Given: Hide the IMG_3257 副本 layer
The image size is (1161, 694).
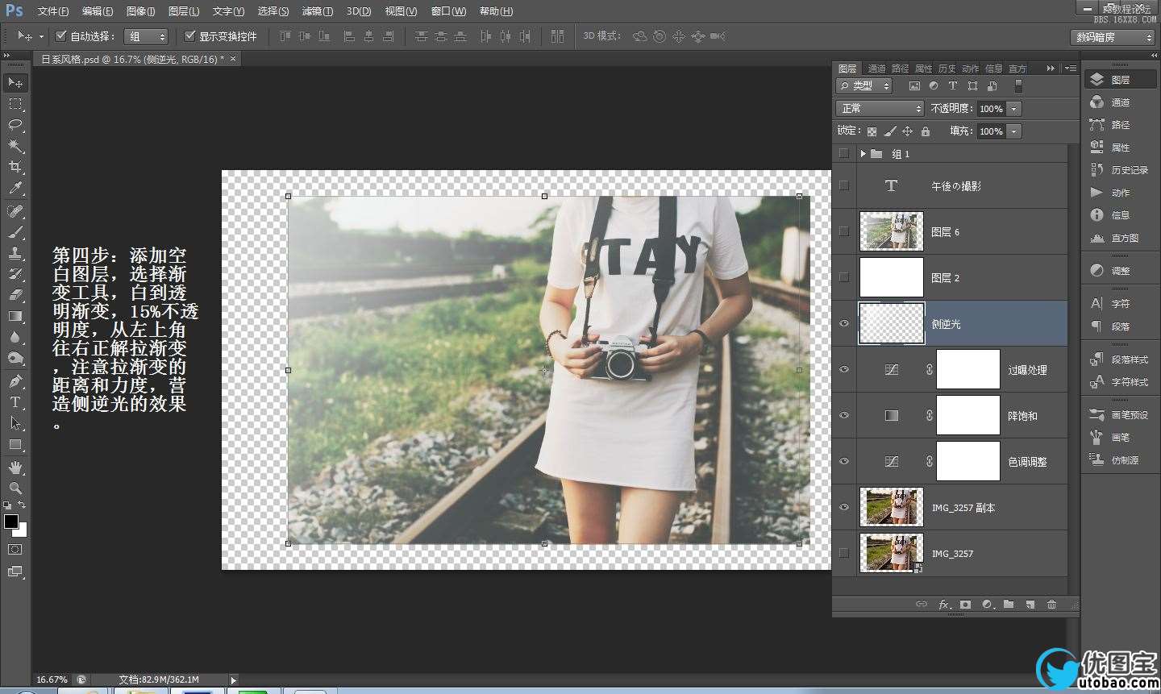Looking at the screenshot, I should 844,507.
